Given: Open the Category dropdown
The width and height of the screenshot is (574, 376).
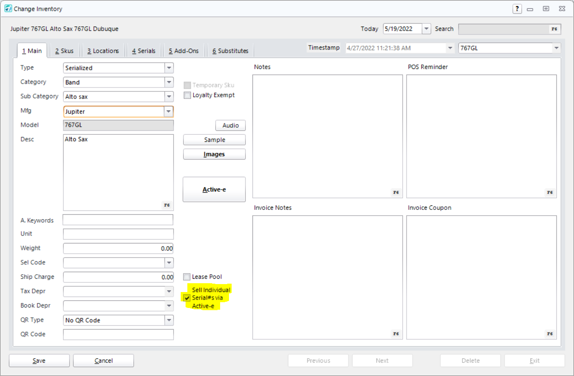Looking at the screenshot, I should click(169, 82).
